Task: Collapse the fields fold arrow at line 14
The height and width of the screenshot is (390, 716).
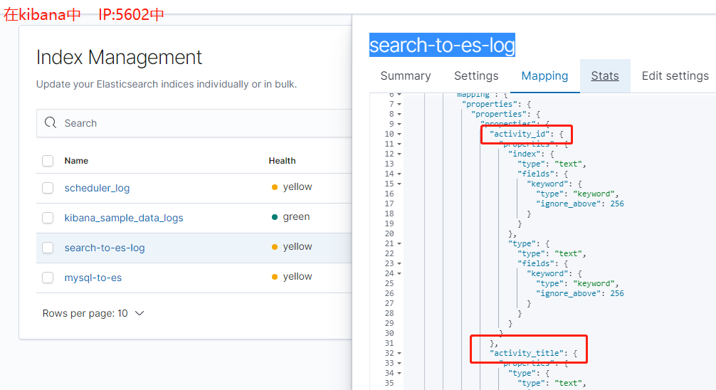Action: coord(399,174)
